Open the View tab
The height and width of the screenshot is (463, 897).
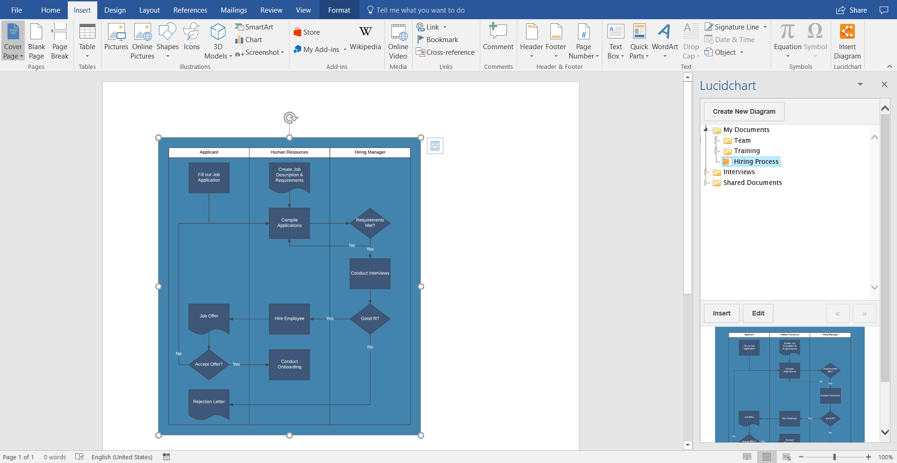pos(303,10)
